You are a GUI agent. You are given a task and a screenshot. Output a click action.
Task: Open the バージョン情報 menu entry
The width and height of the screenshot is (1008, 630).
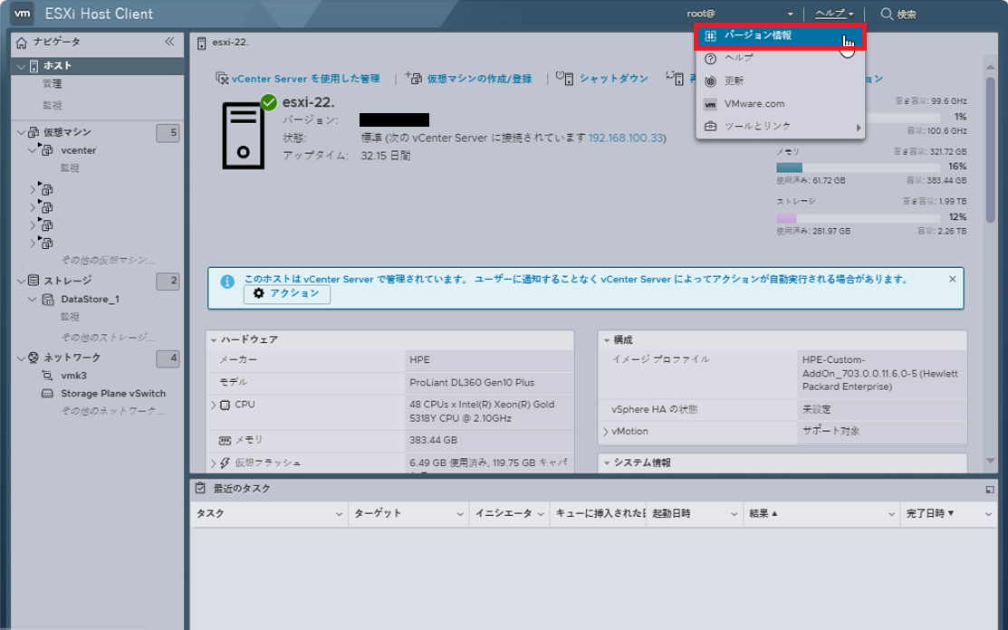click(780, 36)
